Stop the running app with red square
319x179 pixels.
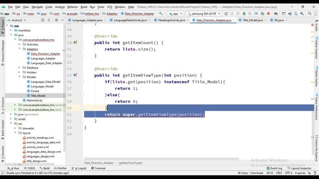pyautogui.click(x=268, y=13)
